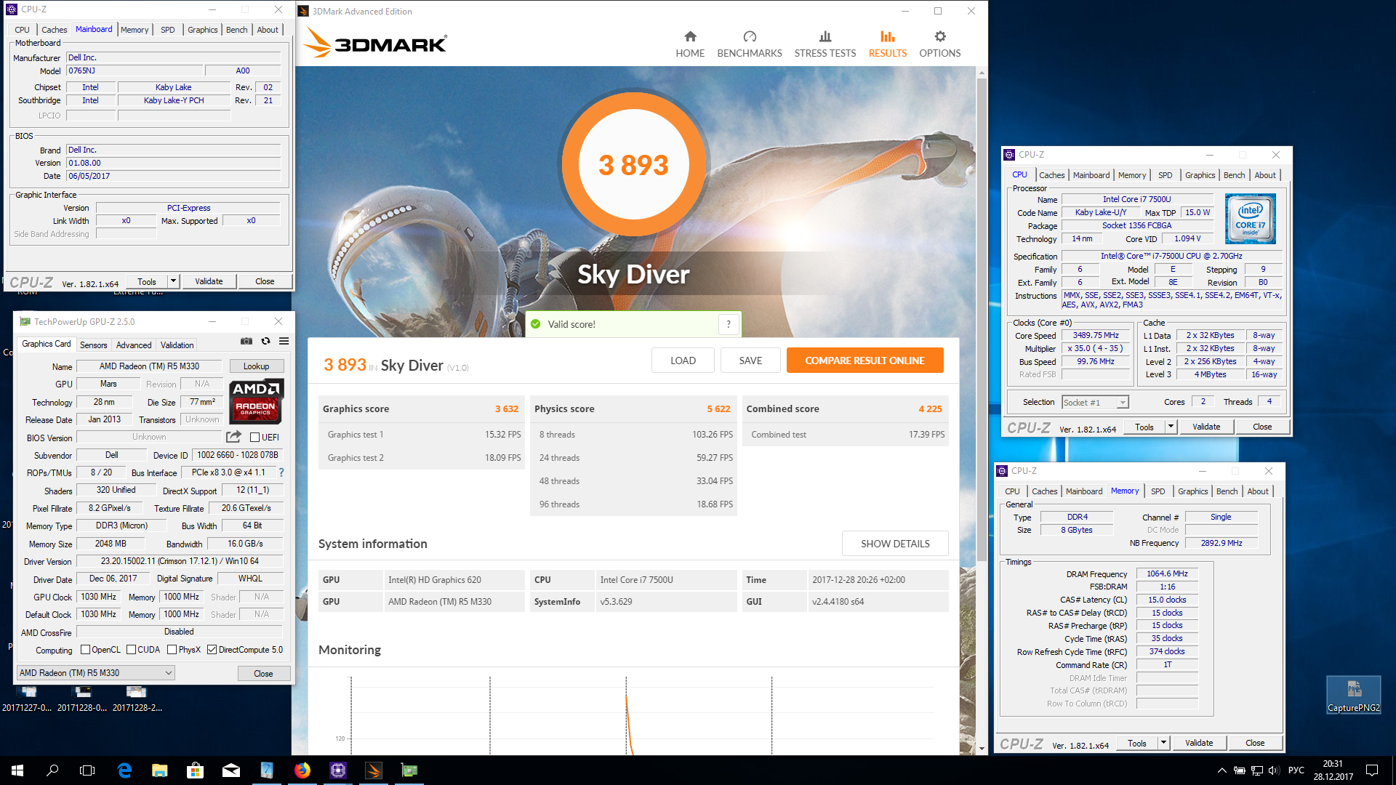Viewport: 1396px width, 785px height.
Task: Click the РУС language indicator in the taskbar
Action: coord(1296,770)
